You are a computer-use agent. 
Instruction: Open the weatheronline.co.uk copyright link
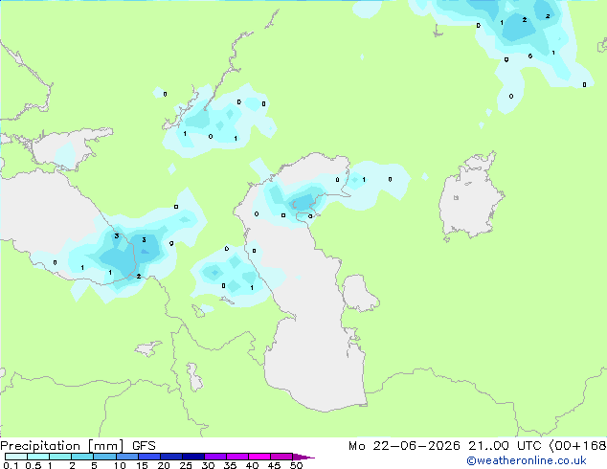527,460
